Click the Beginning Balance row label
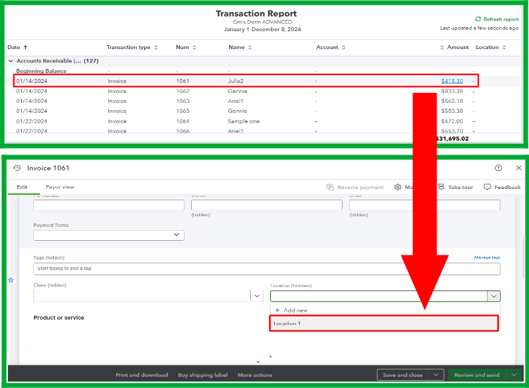This screenshot has height=388, width=529. pyautogui.click(x=41, y=71)
